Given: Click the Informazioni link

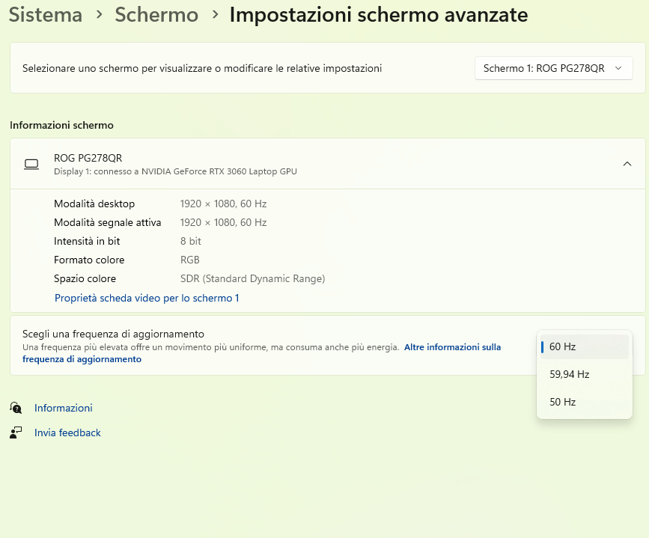Looking at the screenshot, I should point(64,408).
